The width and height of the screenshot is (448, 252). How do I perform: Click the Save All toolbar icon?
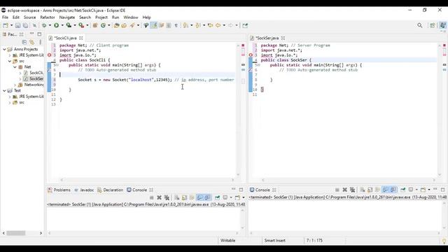[25, 25]
